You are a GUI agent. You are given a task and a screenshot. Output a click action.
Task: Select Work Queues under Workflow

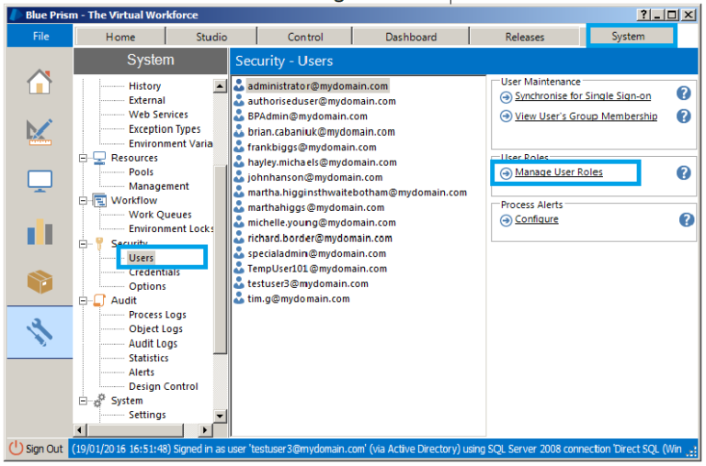pyautogui.click(x=160, y=215)
